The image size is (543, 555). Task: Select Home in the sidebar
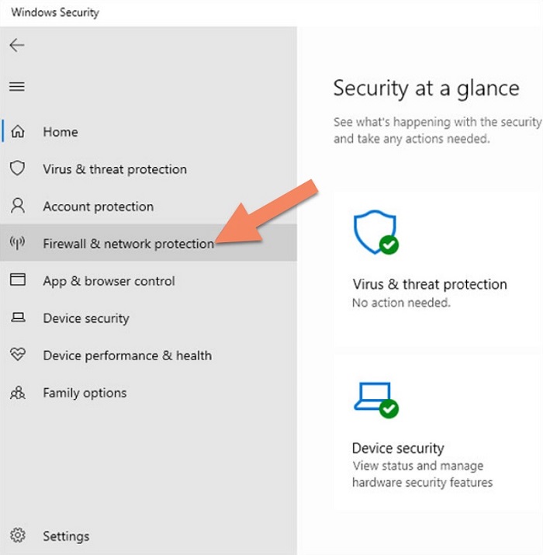click(149, 132)
